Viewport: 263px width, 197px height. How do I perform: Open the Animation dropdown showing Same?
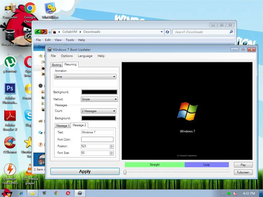click(85, 77)
